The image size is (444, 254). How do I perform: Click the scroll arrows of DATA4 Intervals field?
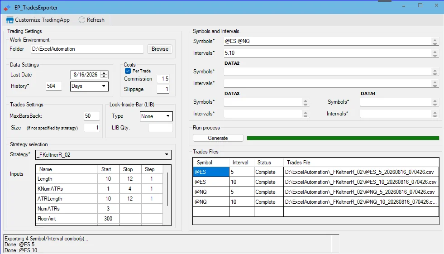pyautogui.click(x=435, y=114)
